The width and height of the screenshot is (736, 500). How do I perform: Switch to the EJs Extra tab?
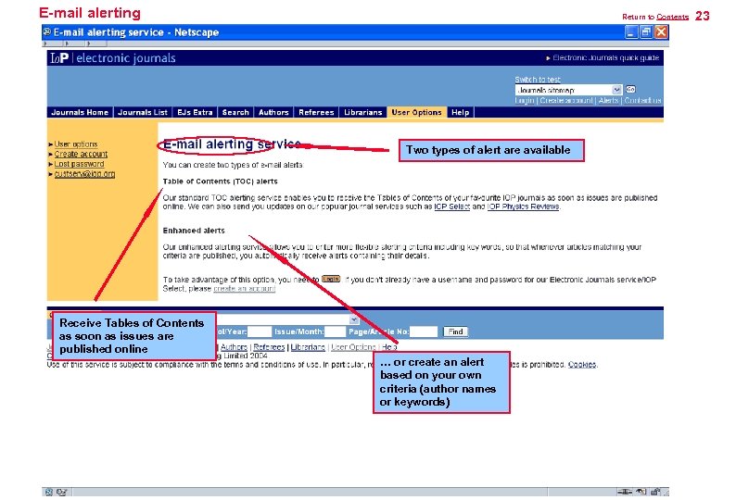coord(195,113)
